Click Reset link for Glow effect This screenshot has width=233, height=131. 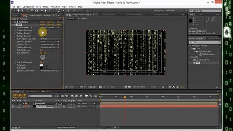coord(42,25)
